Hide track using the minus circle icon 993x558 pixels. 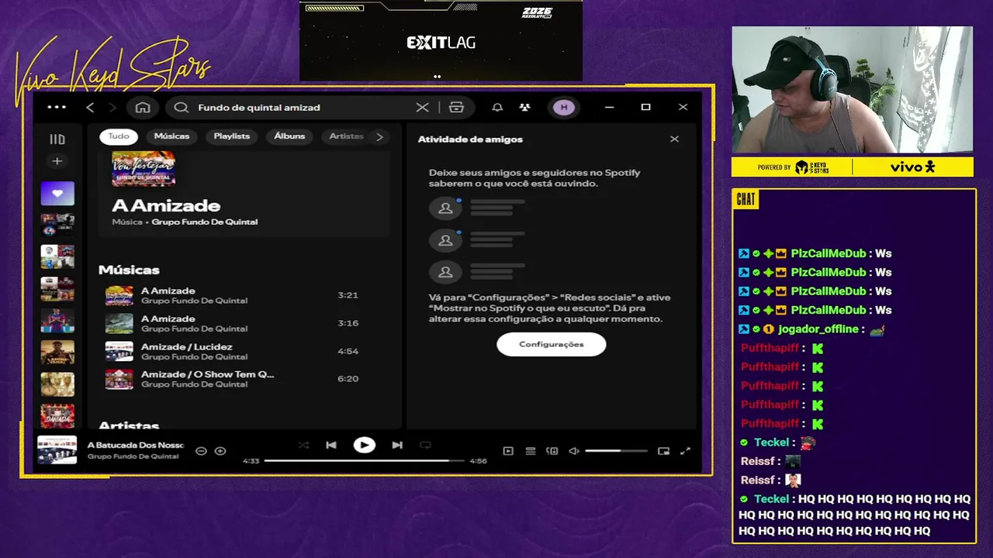[201, 451]
